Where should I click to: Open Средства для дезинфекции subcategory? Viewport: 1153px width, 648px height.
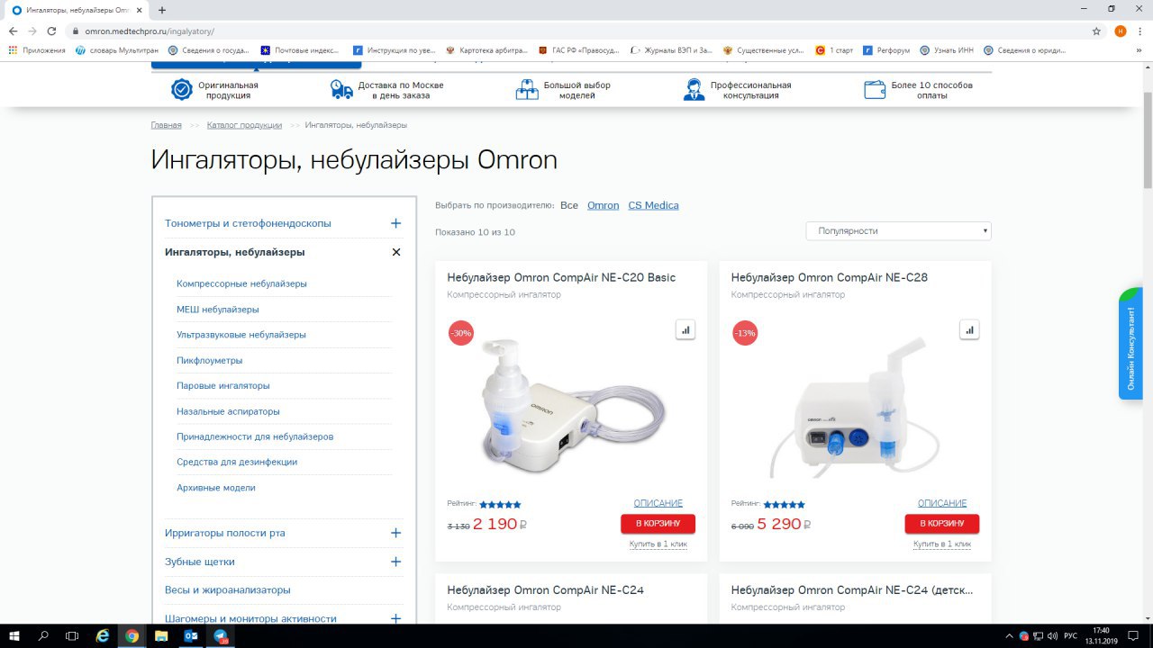pyautogui.click(x=237, y=462)
